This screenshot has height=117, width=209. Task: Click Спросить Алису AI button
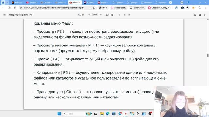tap(159, 8)
